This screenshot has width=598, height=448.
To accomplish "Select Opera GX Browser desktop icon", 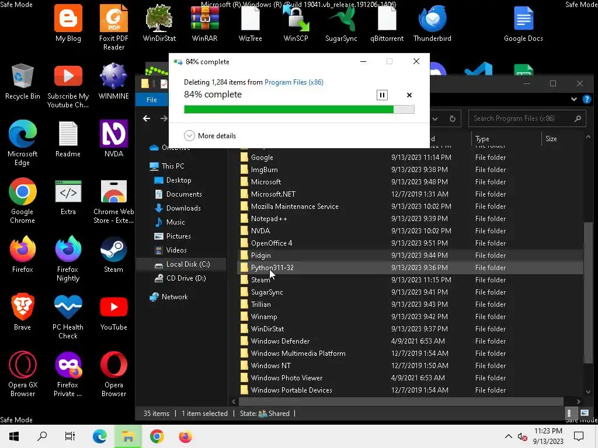I will pos(23,374).
